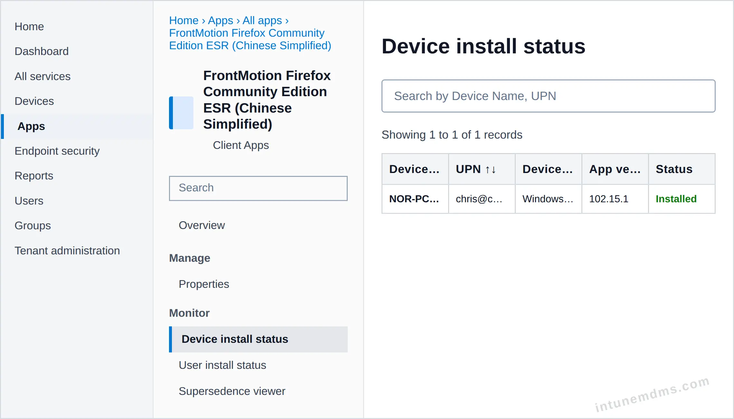Click the App ve... column header
Viewport: 734px width, 419px height.
pyautogui.click(x=615, y=169)
